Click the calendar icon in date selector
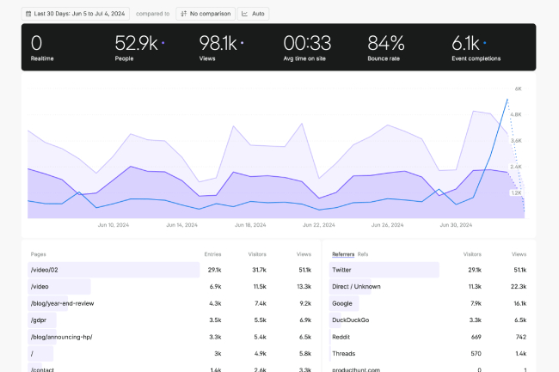 [29, 14]
